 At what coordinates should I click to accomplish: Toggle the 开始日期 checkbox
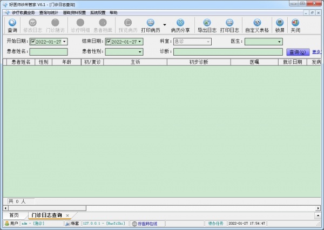(33, 42)
